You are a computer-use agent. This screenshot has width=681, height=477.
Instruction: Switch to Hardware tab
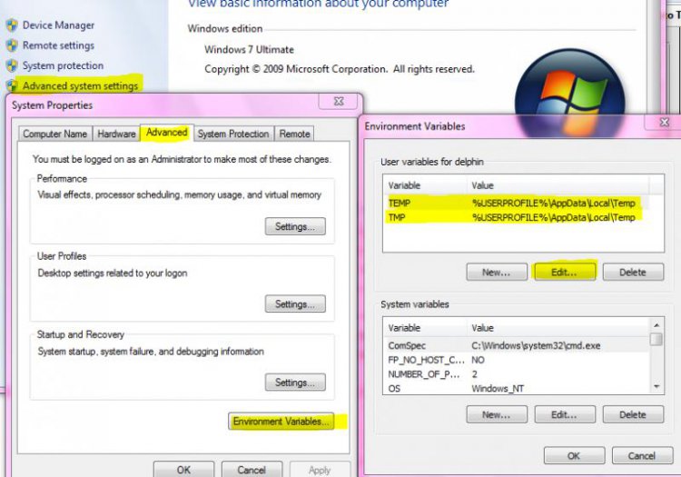[116, 134]
